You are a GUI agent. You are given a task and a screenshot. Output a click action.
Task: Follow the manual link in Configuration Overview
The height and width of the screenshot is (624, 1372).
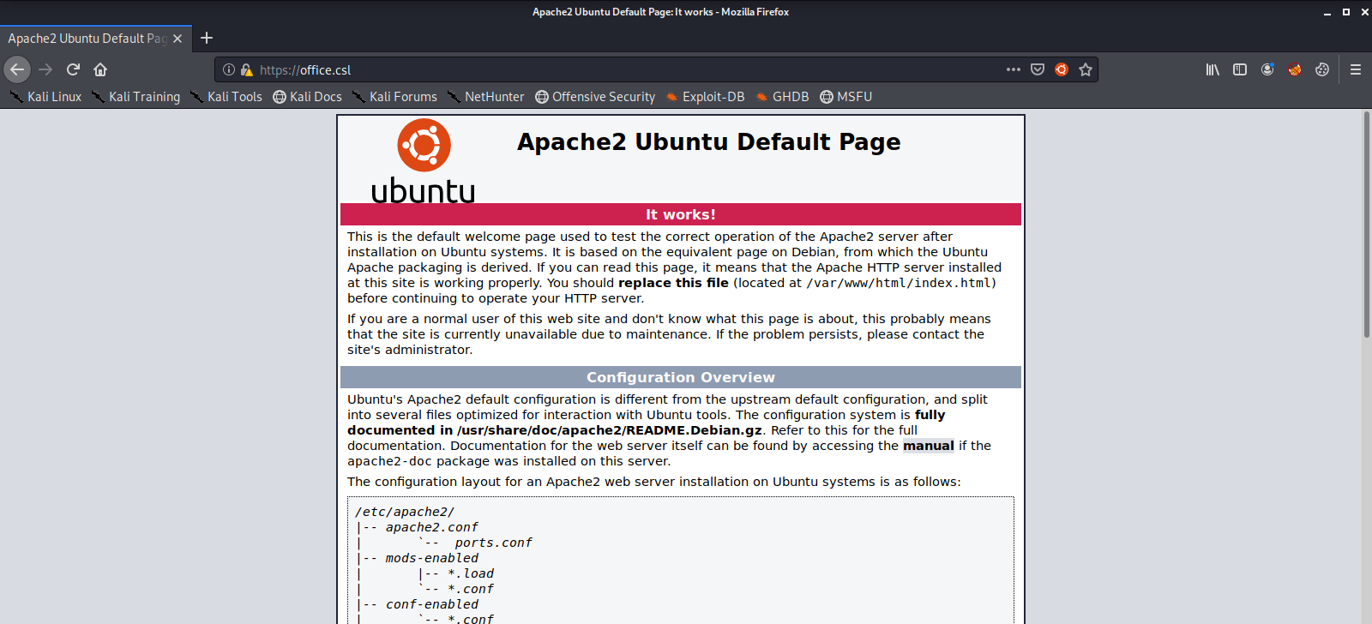pos(928,446)
